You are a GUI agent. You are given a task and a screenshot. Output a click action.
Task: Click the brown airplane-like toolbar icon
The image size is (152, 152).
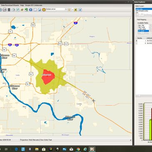[x=22, y=10]
